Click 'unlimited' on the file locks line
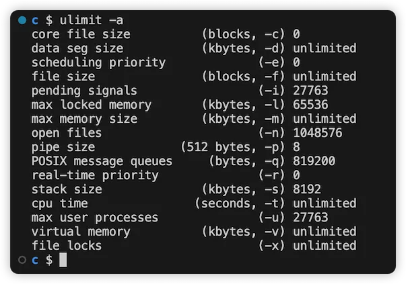The height and width of the screenshot is (284, 406). [x=325, y=245]
